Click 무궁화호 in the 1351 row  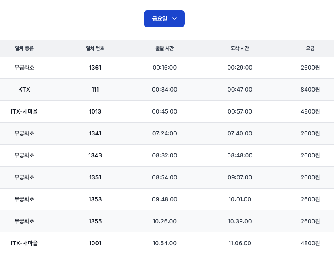coord(24,177)
